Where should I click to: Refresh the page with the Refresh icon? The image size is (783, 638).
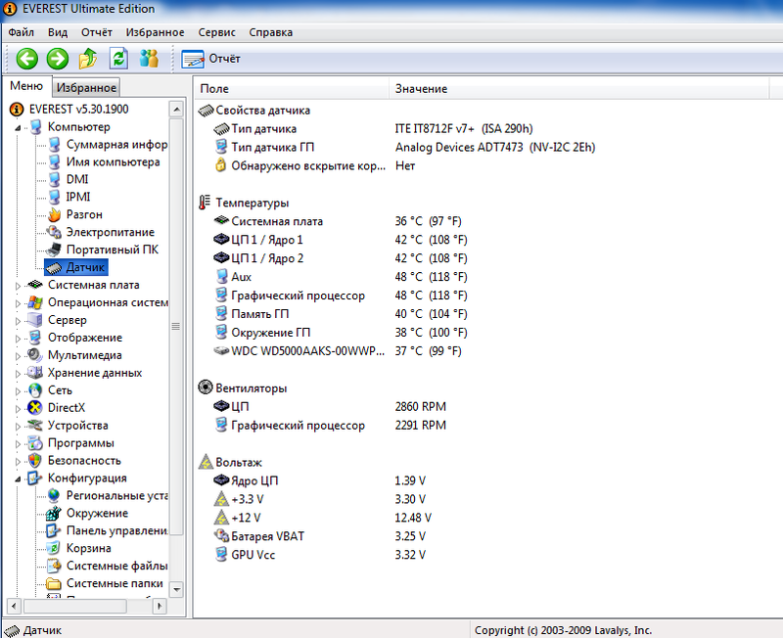click(118, 59)
